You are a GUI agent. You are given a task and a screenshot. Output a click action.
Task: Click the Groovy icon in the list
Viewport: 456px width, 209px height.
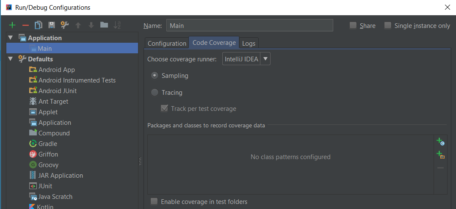click(33, 165)
